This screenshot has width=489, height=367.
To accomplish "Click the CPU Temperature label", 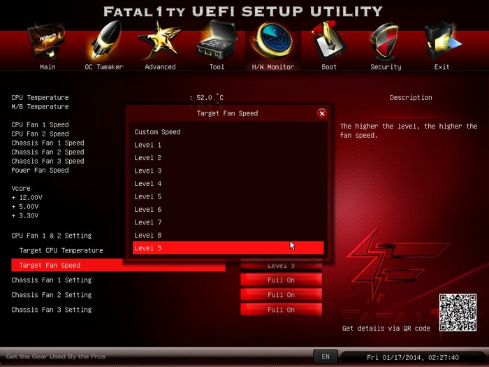I will click(40, 97).
